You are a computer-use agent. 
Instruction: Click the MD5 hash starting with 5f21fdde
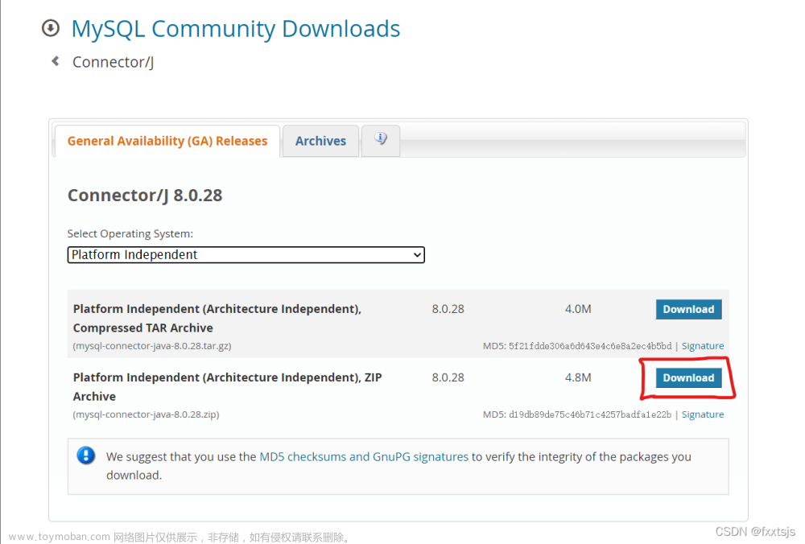(590, 346)
